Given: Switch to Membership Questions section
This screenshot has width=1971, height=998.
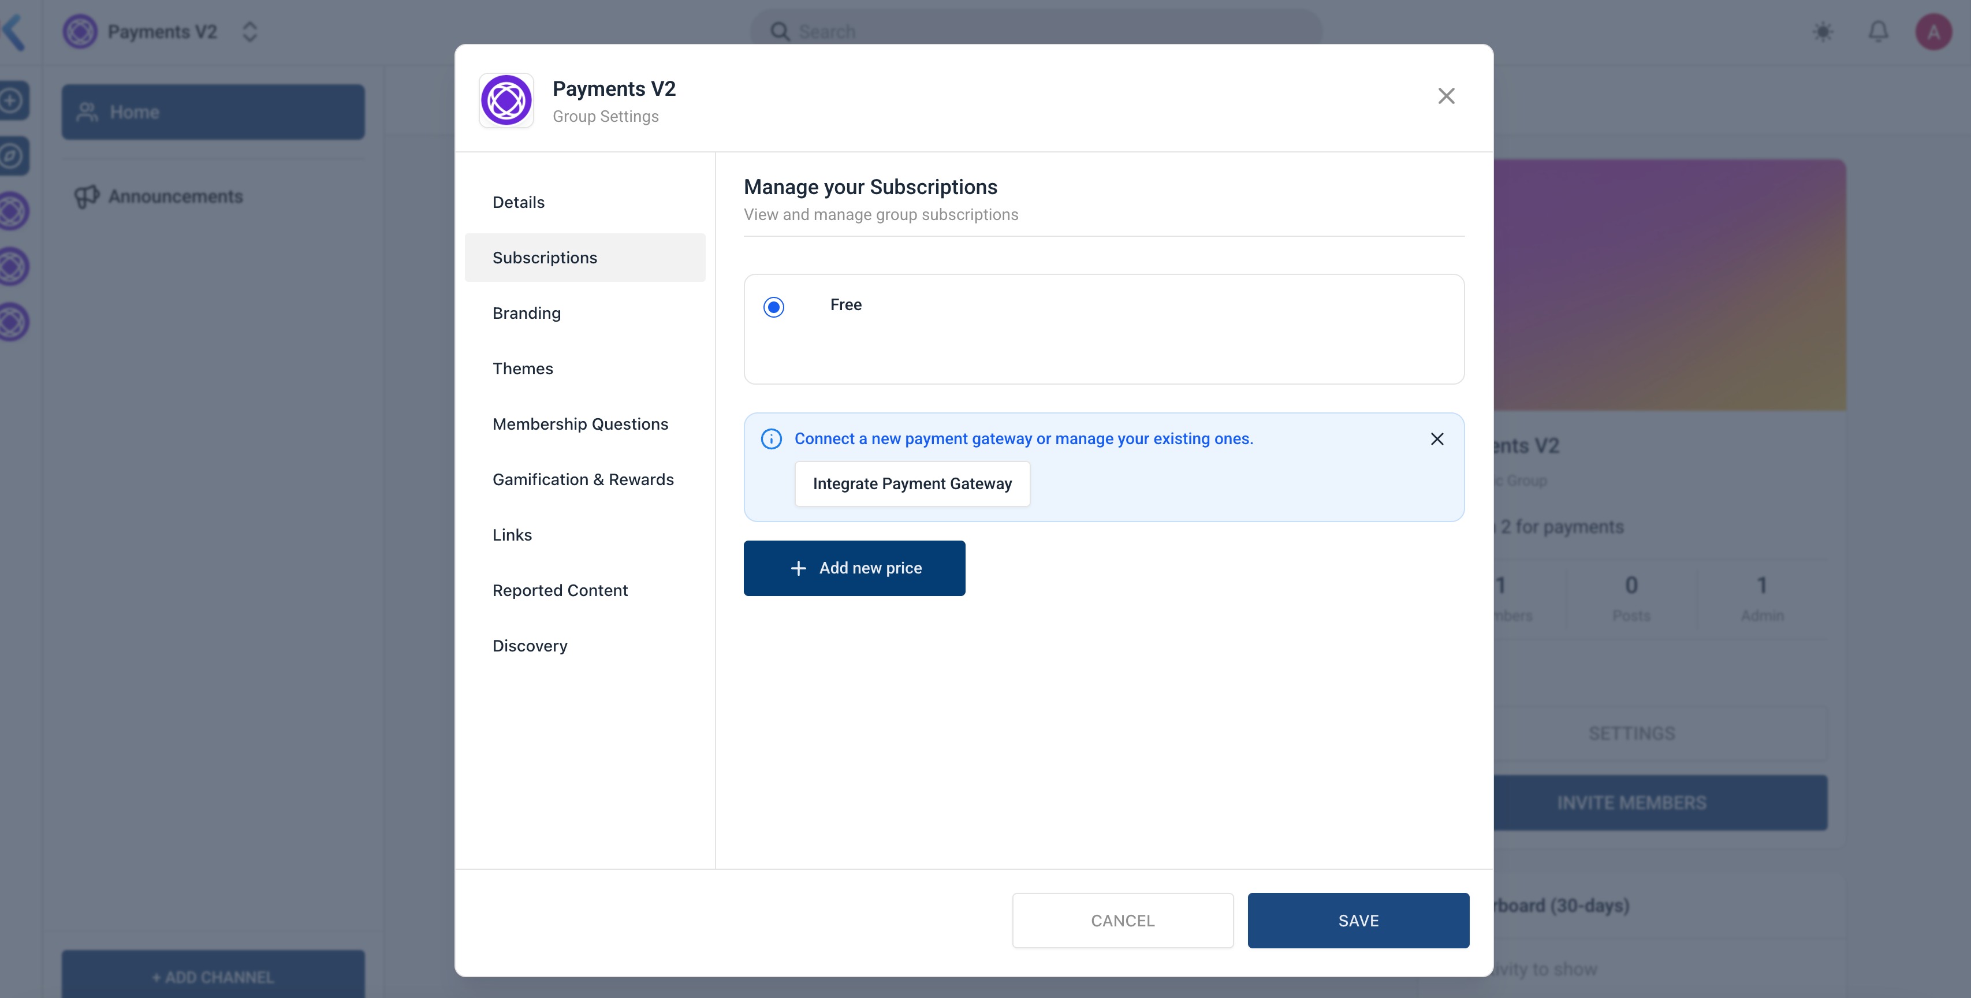Looking at the screenshot, I should (x=580, y=424).
